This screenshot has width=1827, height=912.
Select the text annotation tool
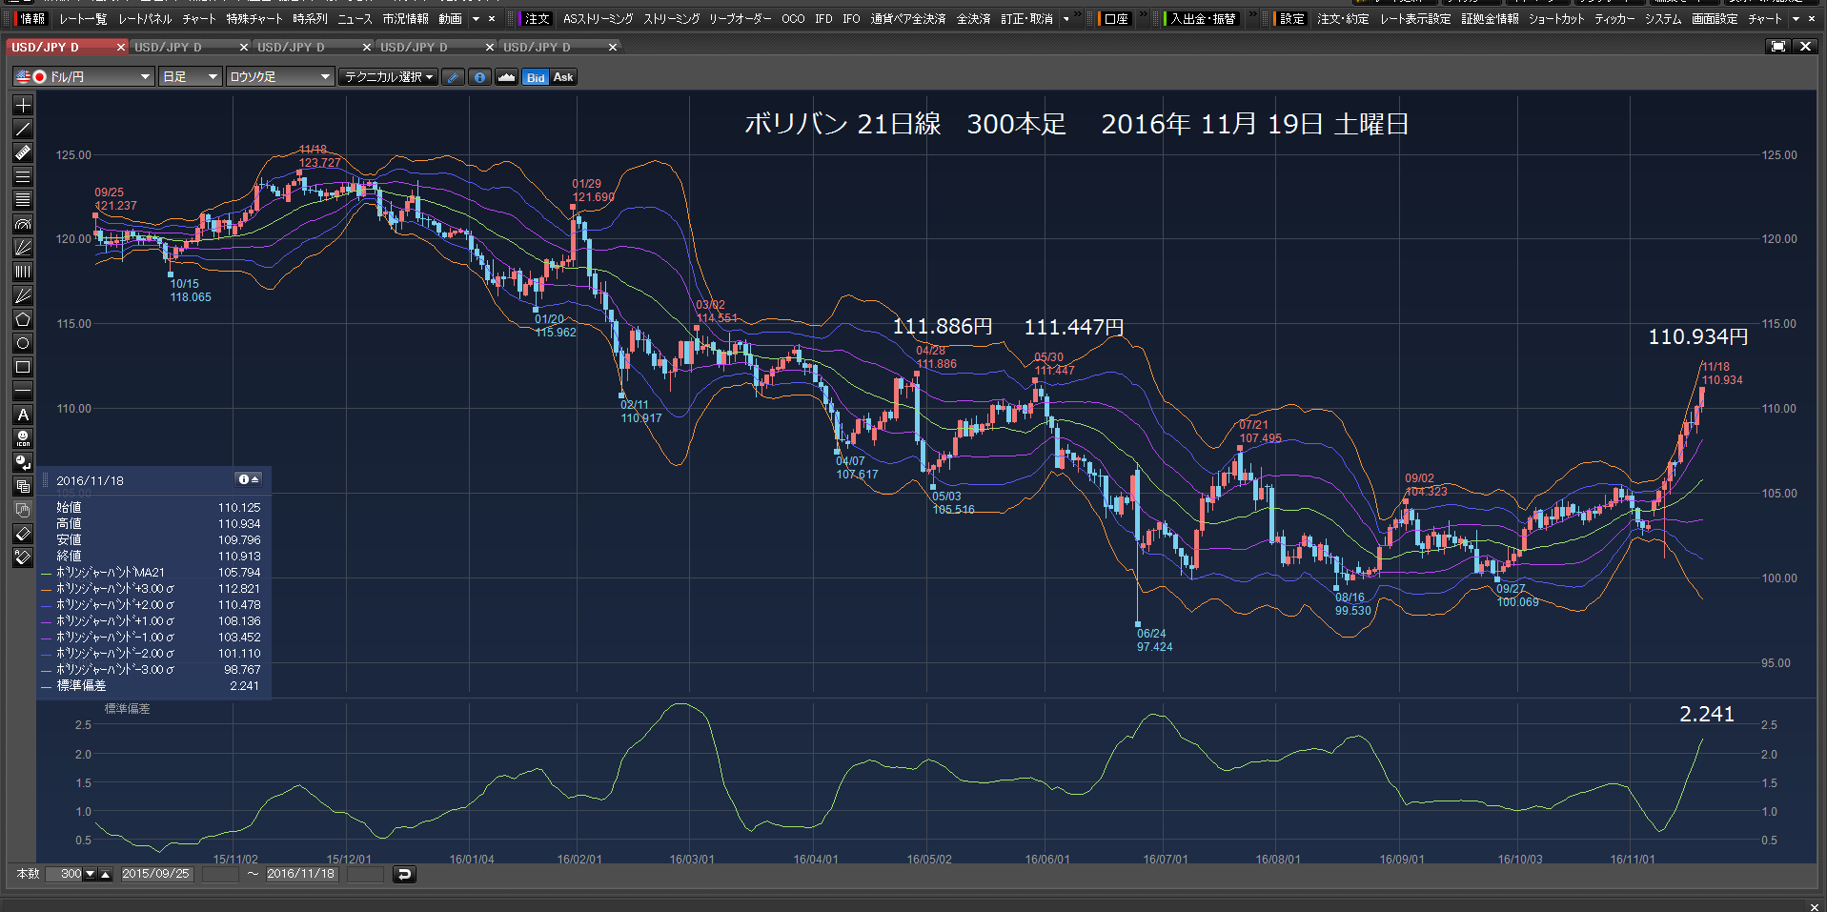(x=23, y=415)
